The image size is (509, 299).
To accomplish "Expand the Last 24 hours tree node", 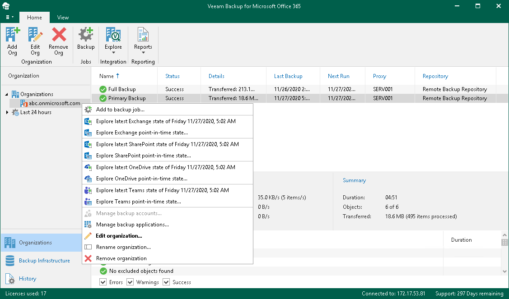I will [x=7, y=112].
